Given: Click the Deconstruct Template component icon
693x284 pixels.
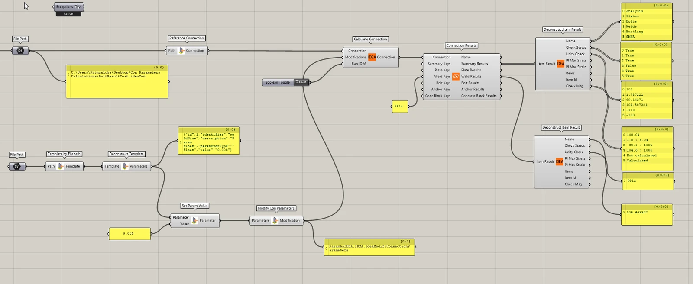Looking at the screenshot, I should tap(125, 166).
